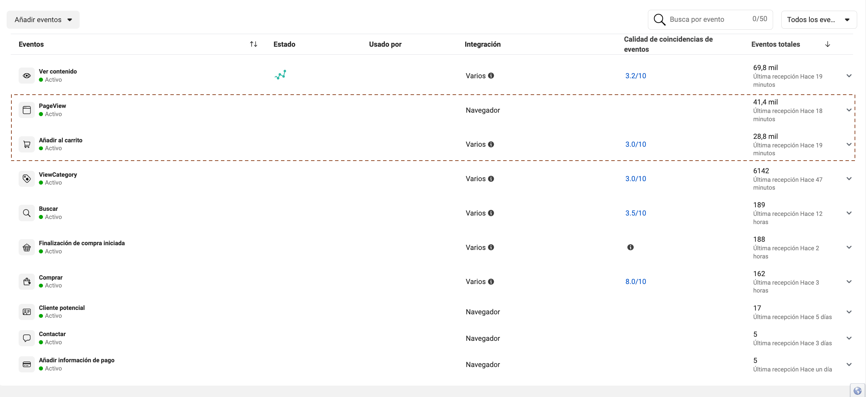
Task: Click the green trend graph icon in Estado column
Action: point(280,74)
